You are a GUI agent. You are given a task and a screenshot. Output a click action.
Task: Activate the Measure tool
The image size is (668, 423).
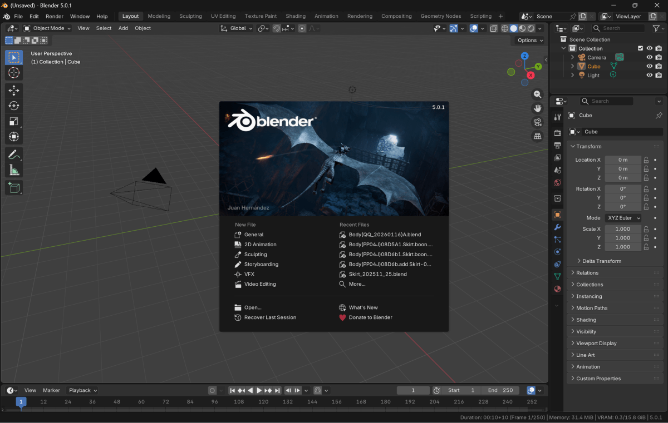pos(14,170)
